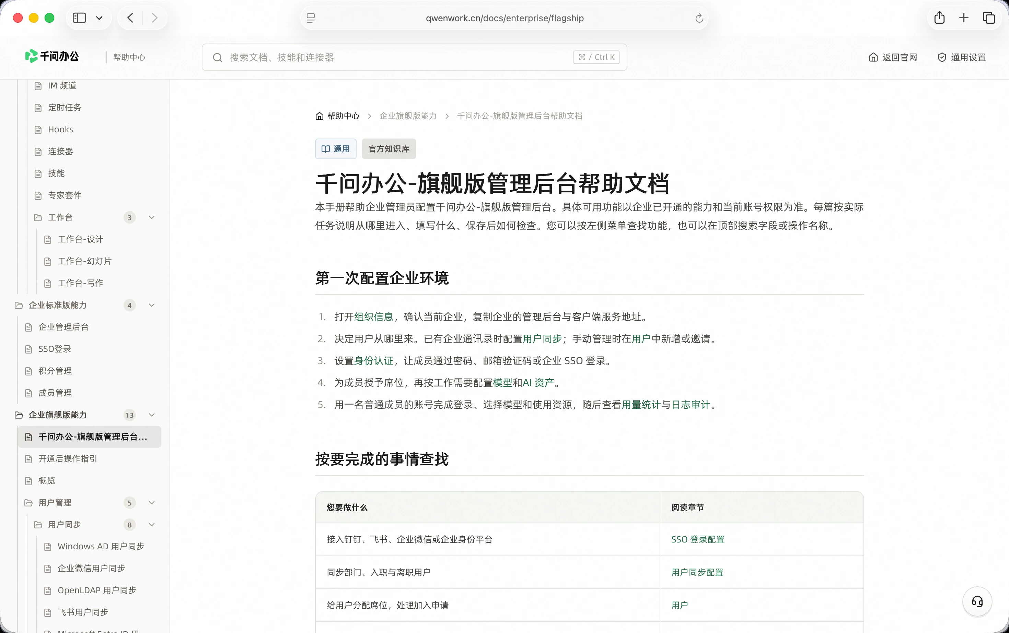This screenshot has width=1009, height=633.
Task: Show the tab overview icon
Action: tap(988, 18)
